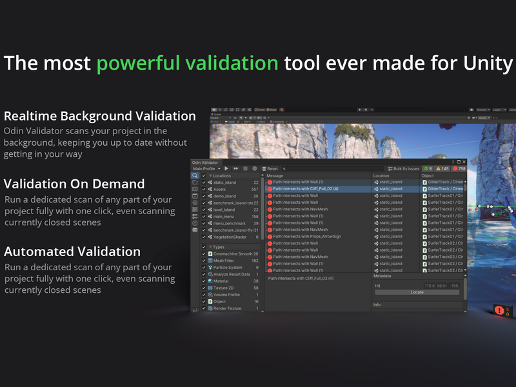Open the Account dropdown in Unity toolbar
This screenshot has height=387, width=516.
coord(483,110)
